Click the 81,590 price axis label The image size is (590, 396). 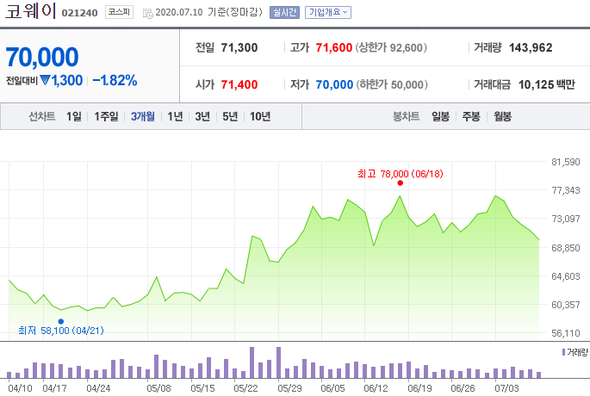tap(566, 162)
